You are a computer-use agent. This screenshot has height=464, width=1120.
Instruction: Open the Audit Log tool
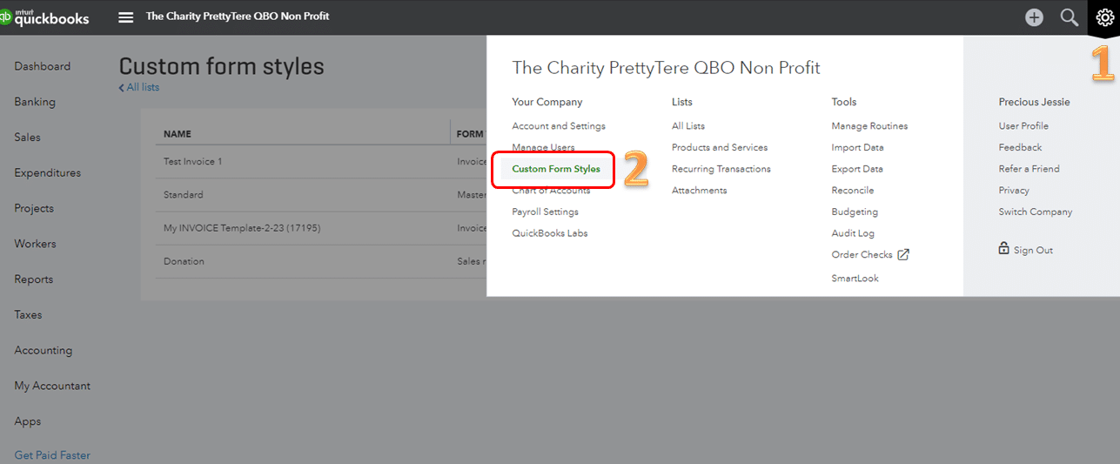click(x=852, y=233)
